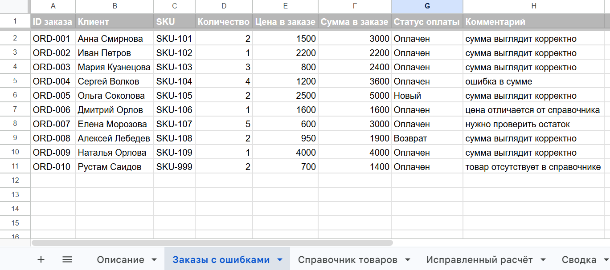Click the Цена в заказе header cell
The height and width of the screenshot is (270, 610).
(285, 21)
